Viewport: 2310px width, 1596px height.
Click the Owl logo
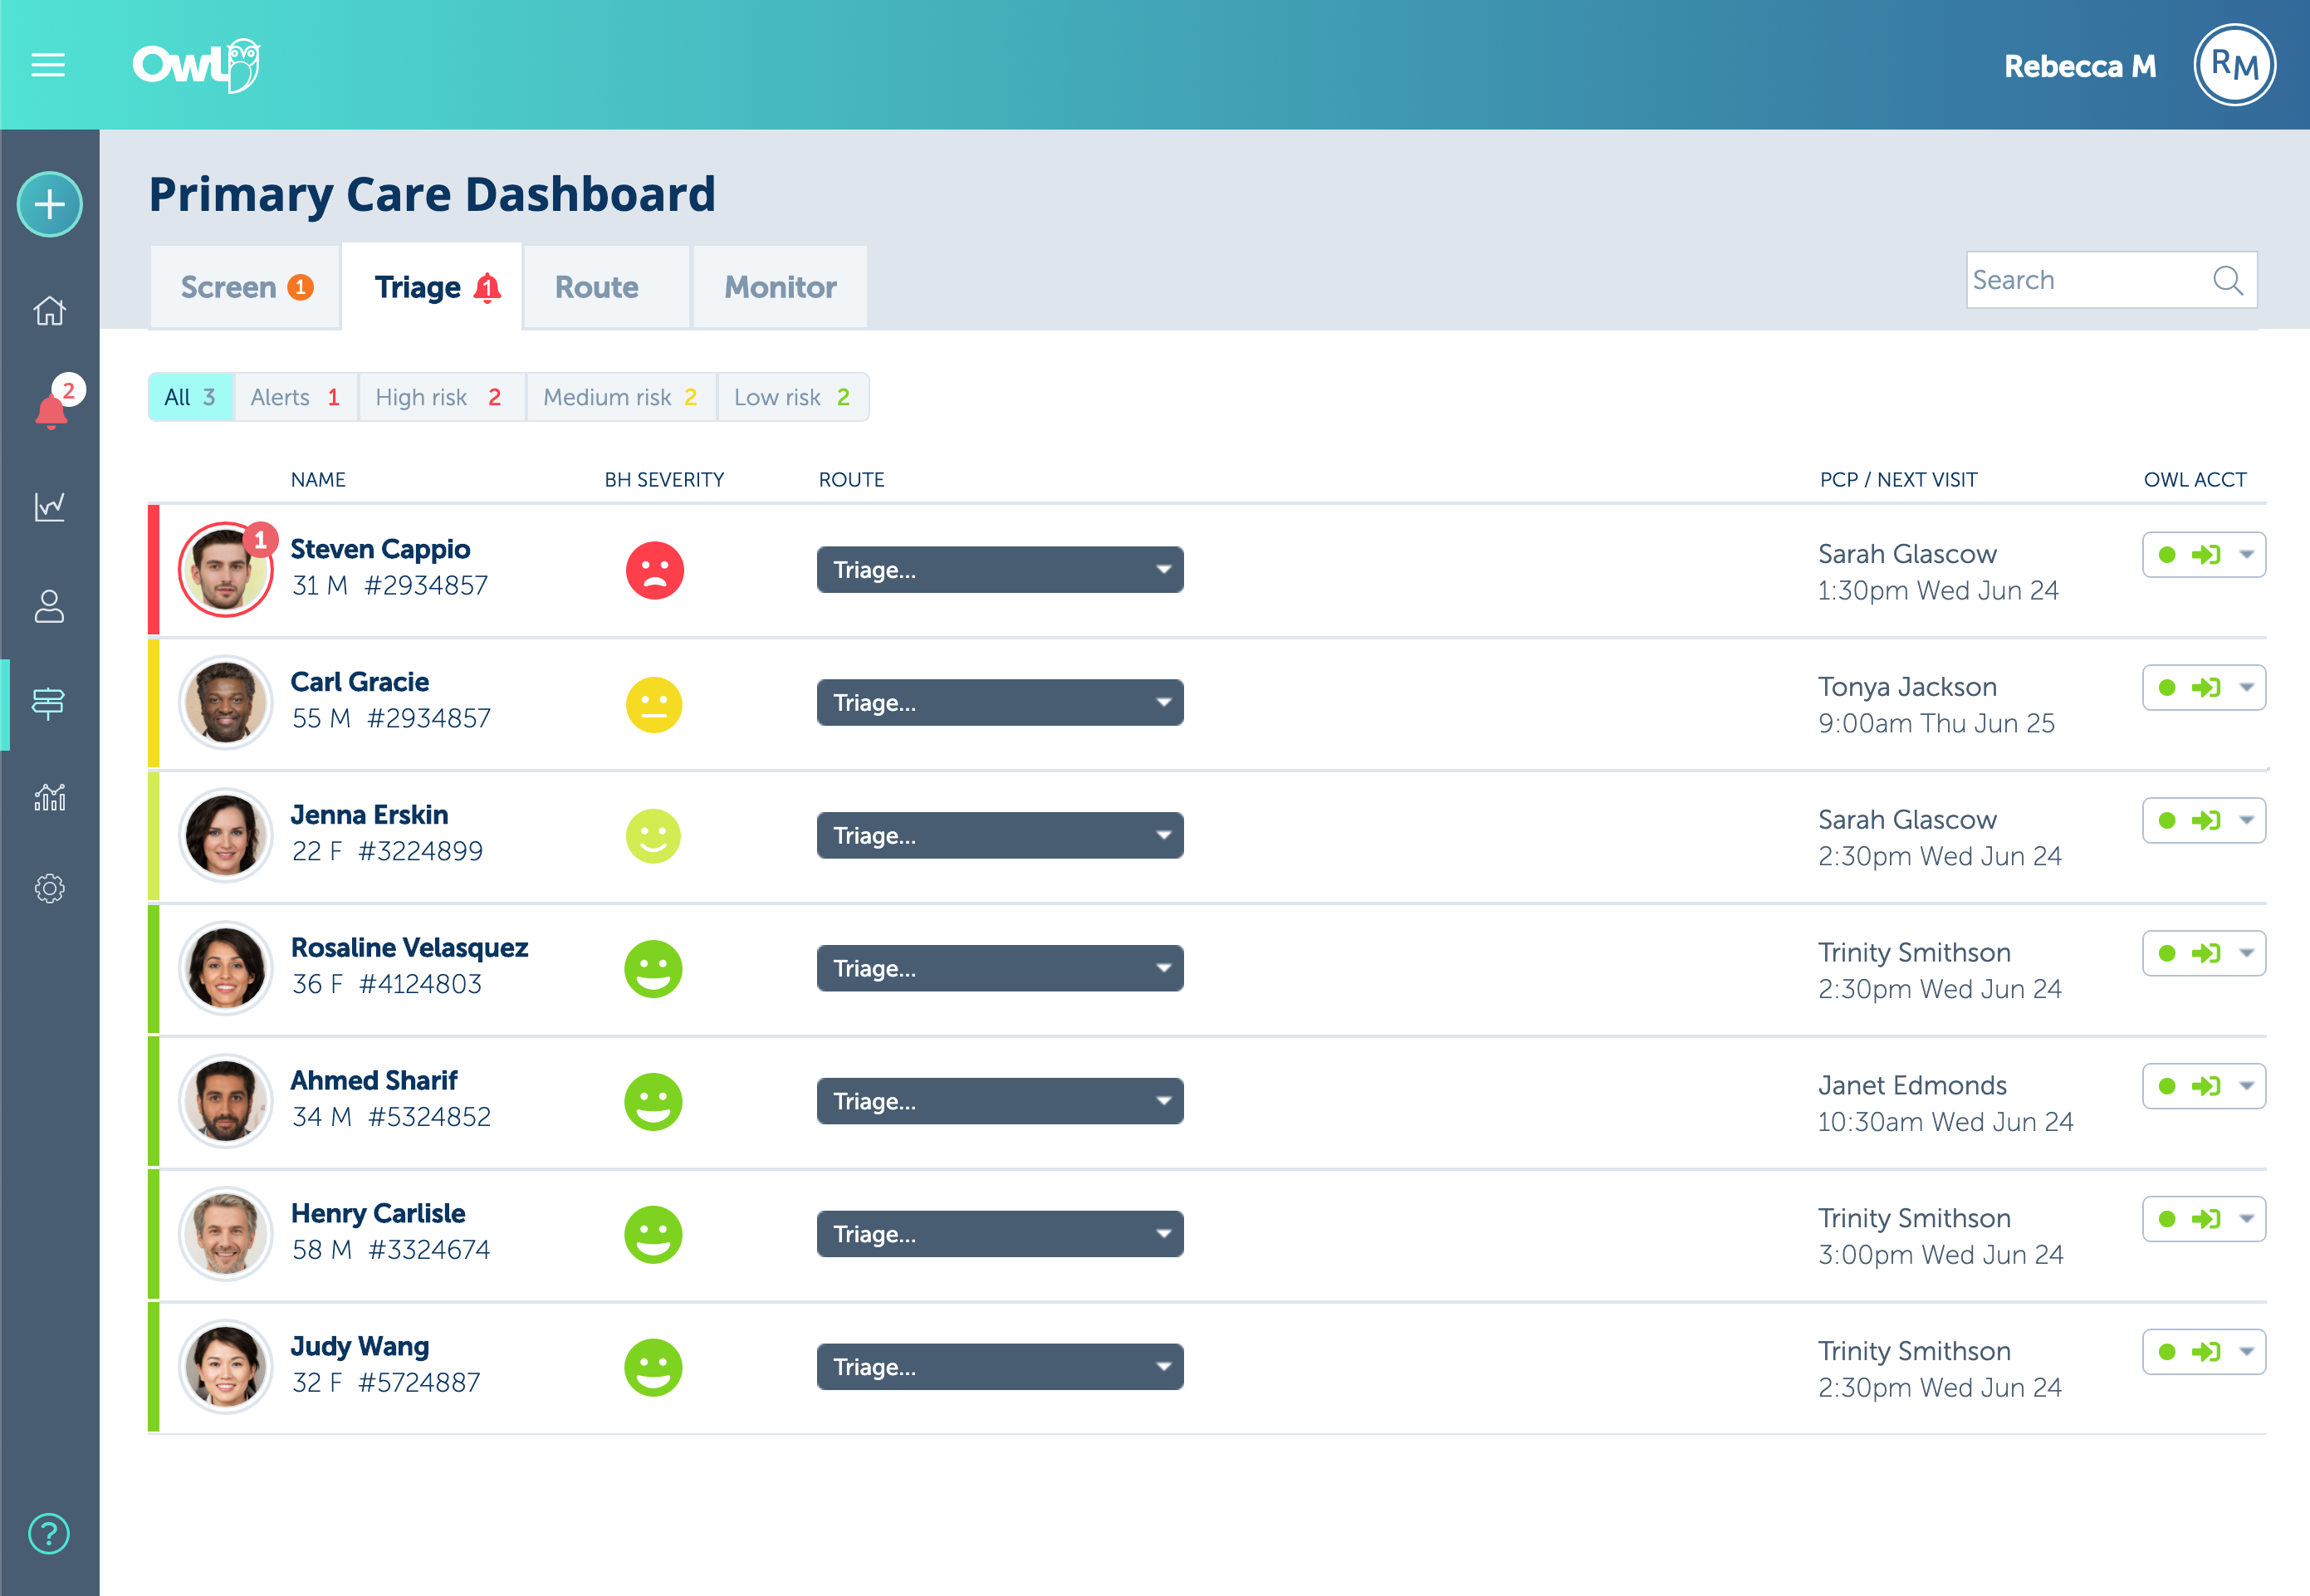tap(197, 65)
